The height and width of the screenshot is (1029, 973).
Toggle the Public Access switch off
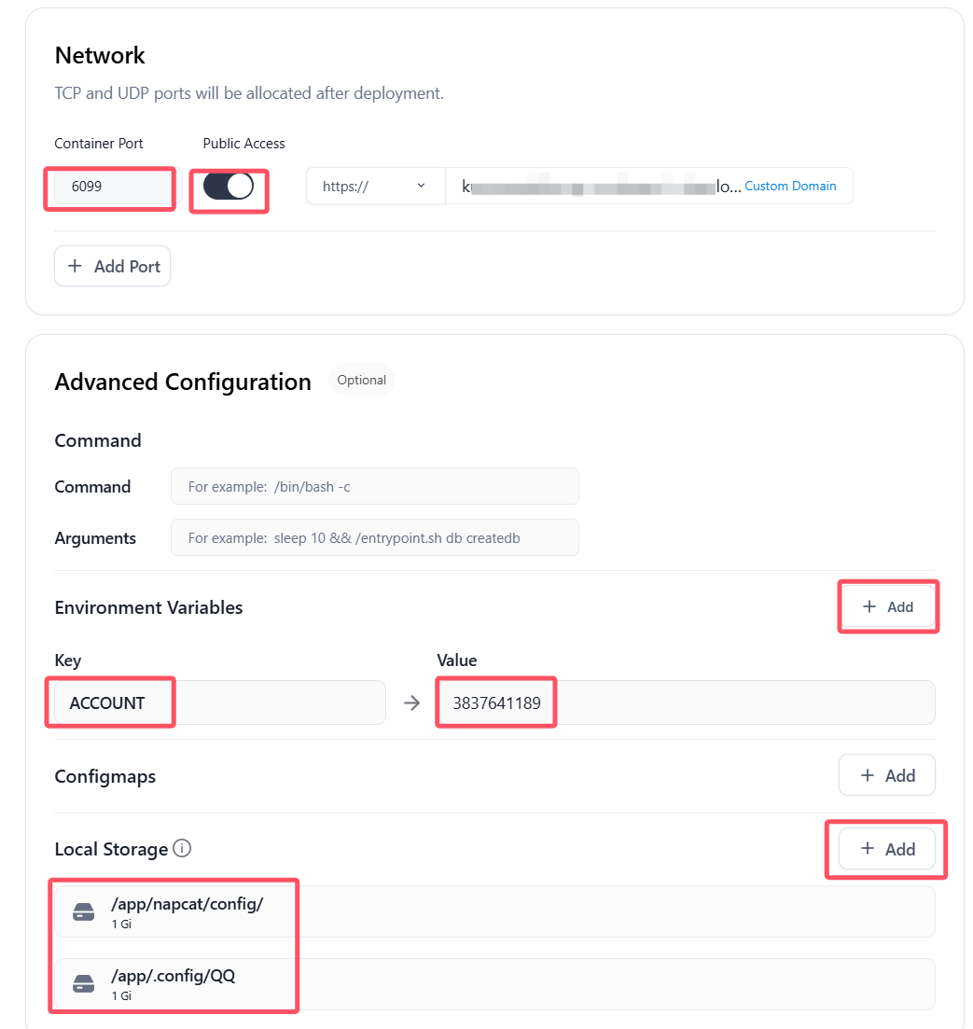point(229,187)
